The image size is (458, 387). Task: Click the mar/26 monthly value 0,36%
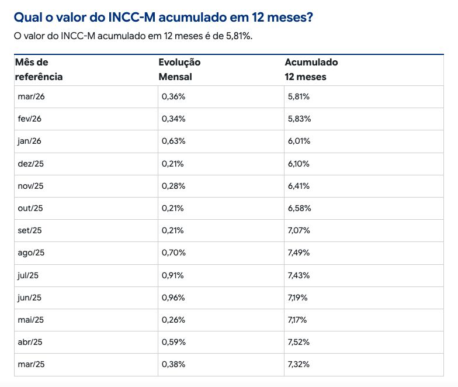tap(174, 96)
